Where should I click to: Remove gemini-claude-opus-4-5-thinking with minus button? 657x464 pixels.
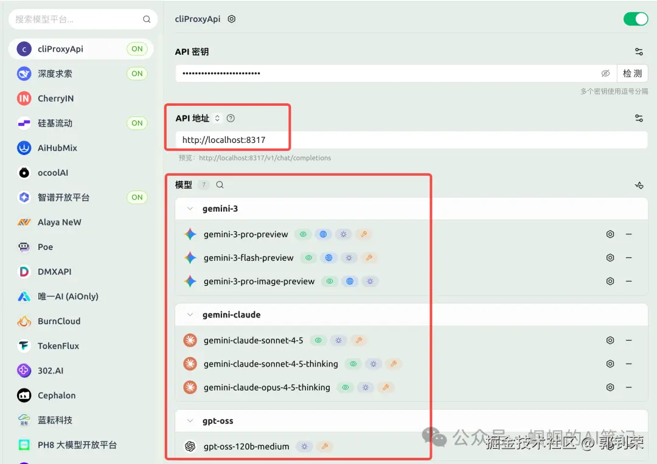click(x=629, y=387)
